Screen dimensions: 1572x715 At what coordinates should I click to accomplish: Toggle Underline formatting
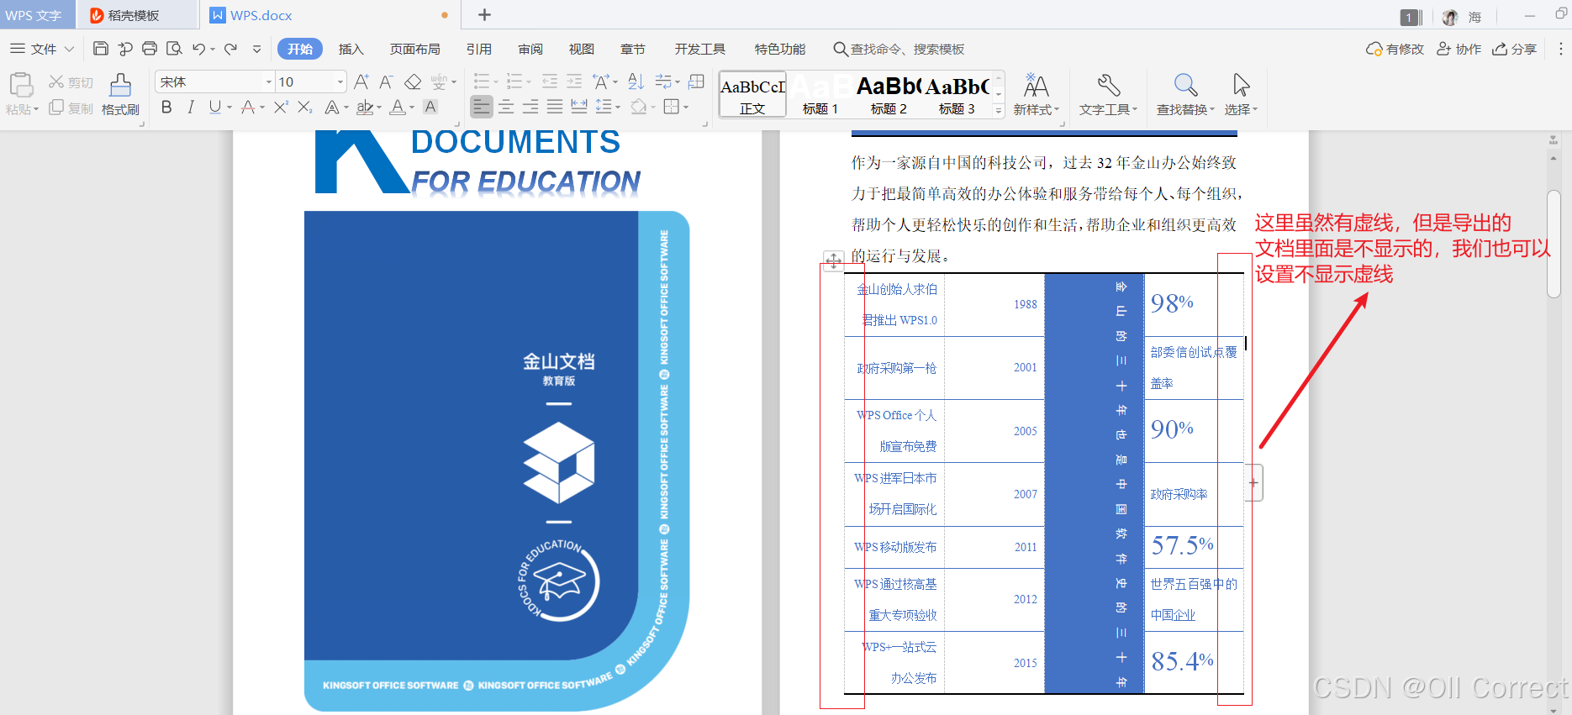click(215, 107)
